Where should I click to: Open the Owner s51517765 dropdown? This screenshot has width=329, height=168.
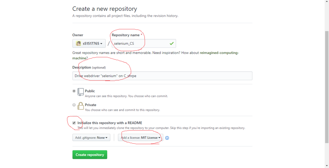89,43
